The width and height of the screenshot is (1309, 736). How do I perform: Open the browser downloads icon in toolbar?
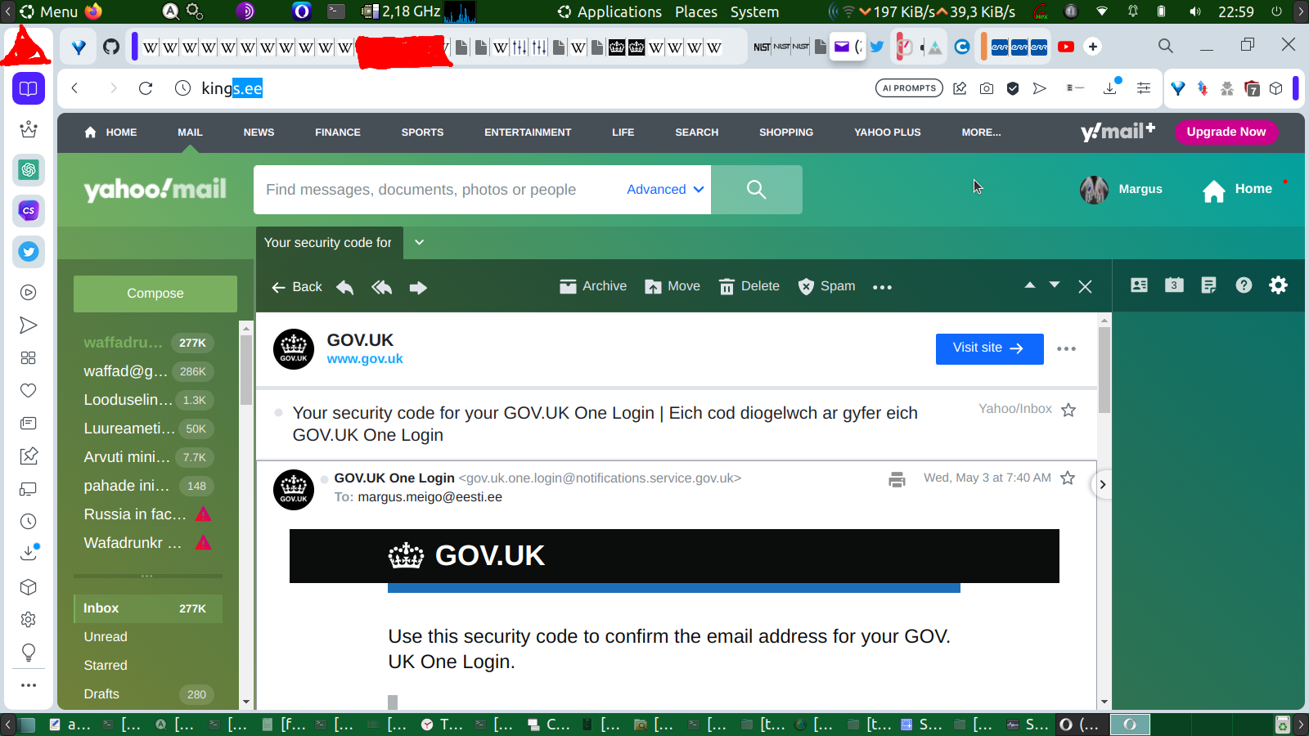pyautogui.click(x=1110, y=88)
